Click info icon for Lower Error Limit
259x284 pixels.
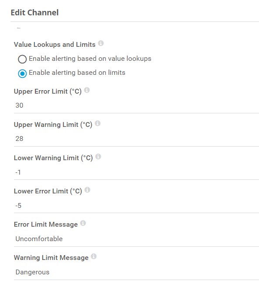click(87, 190)
